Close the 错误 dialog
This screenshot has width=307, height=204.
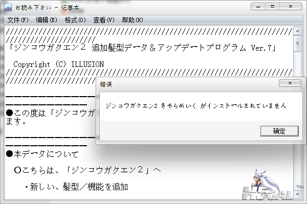(290, 83)
